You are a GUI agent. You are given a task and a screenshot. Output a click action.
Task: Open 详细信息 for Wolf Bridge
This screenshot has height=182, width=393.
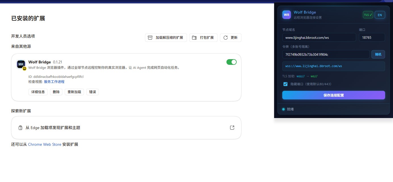[x=38, y=92]
